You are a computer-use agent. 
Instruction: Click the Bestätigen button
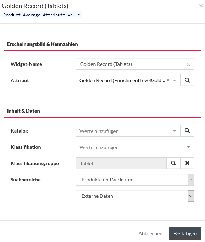click(x=185, y=233)
